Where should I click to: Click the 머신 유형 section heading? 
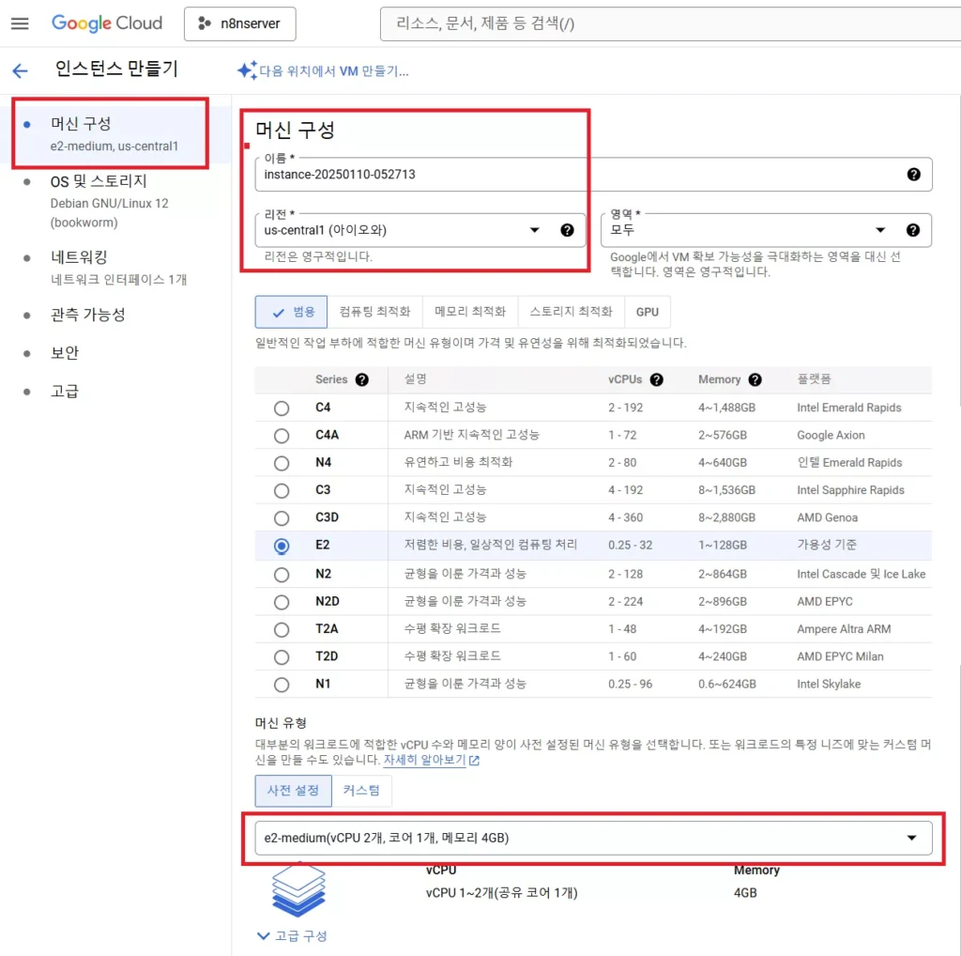(281, 723)
